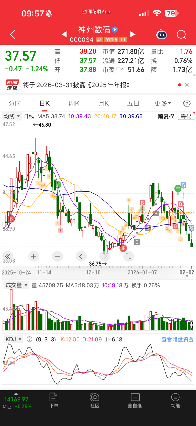The height and width of the screenshot is (426, 196).
Task: Tap the blue verified checkmark badge
Action: coord(115,30)
